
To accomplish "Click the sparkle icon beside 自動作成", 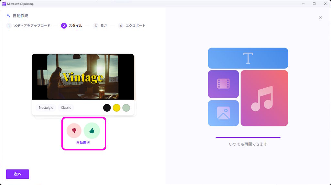I will (8, 16).
